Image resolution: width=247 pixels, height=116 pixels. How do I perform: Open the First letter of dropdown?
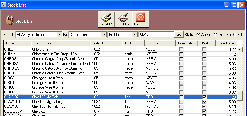click(x=135, y=35)
